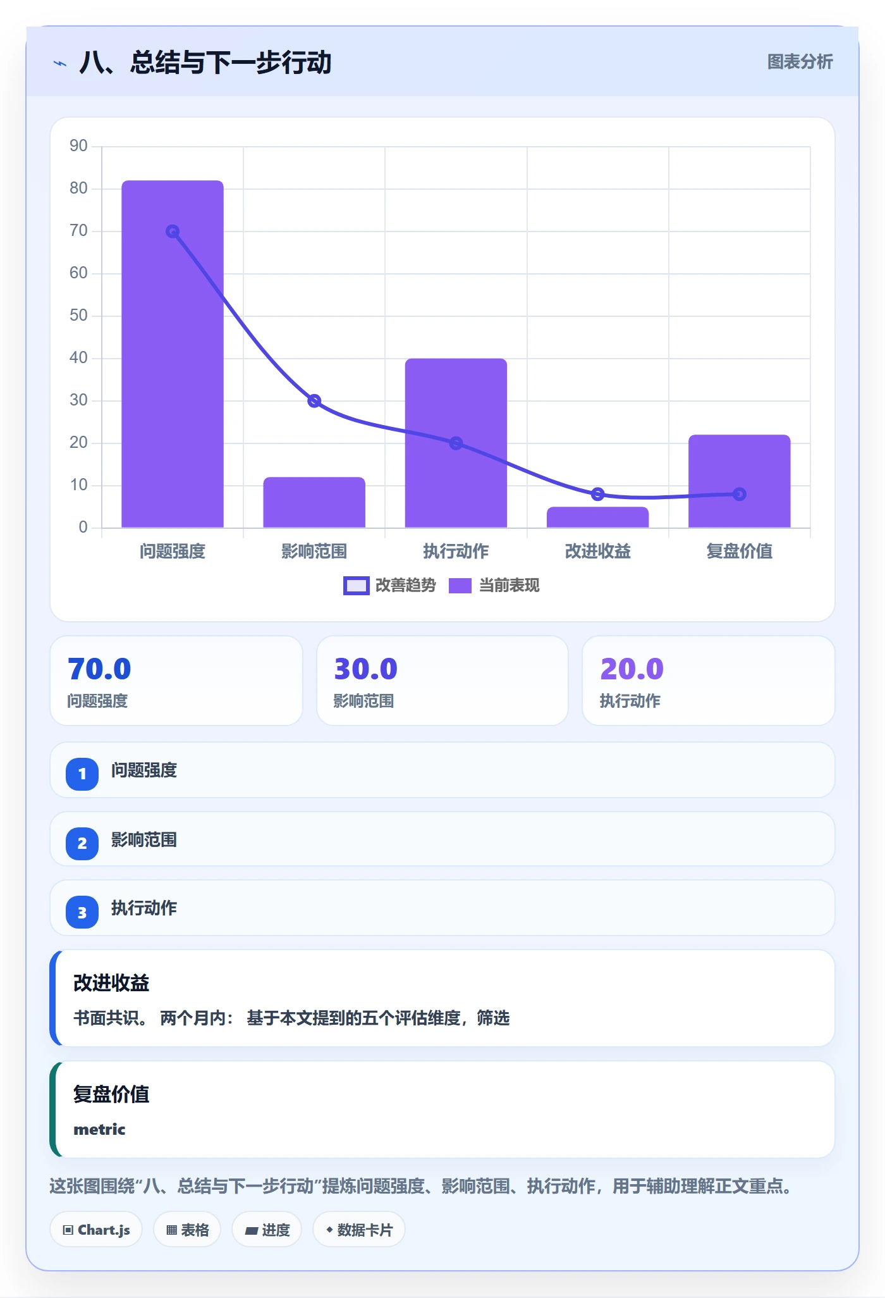
Task: Open the 70.0 问题强度 data card
Action: pos(176,681)
